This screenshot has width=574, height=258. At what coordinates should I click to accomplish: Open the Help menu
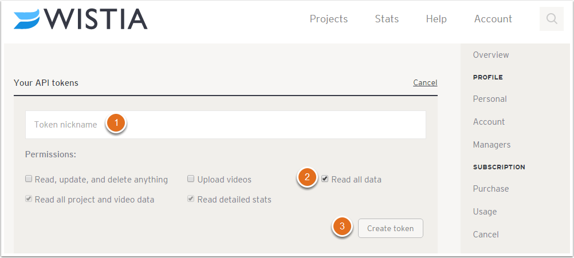click(437, 19)
